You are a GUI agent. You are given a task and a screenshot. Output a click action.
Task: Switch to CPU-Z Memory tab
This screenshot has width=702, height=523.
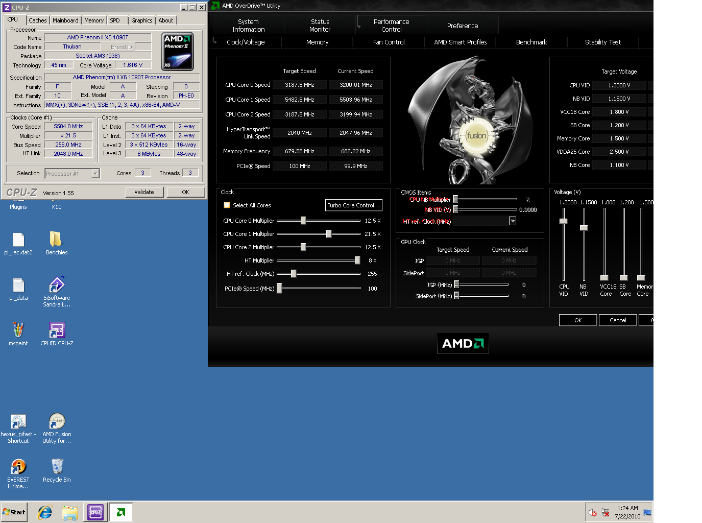[x=94, y=20]
